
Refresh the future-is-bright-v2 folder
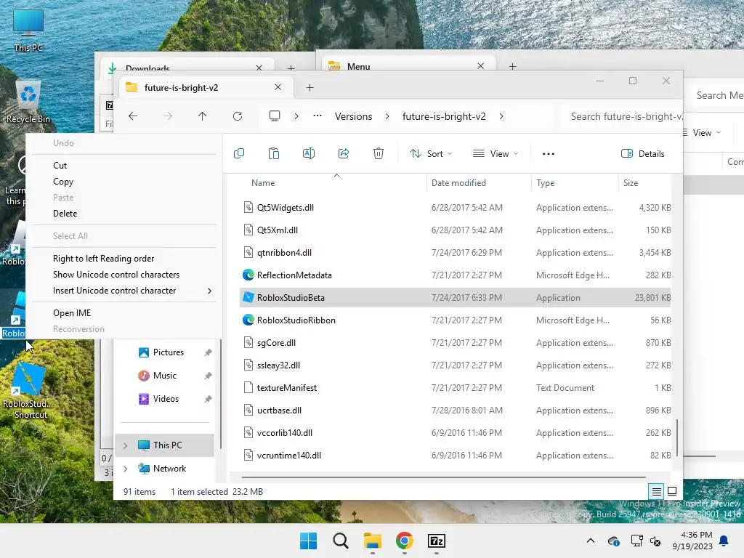coord(238,116)
